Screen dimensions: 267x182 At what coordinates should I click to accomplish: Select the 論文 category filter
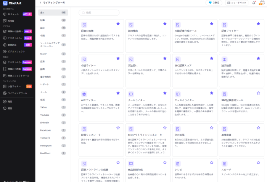coord(53,28)
